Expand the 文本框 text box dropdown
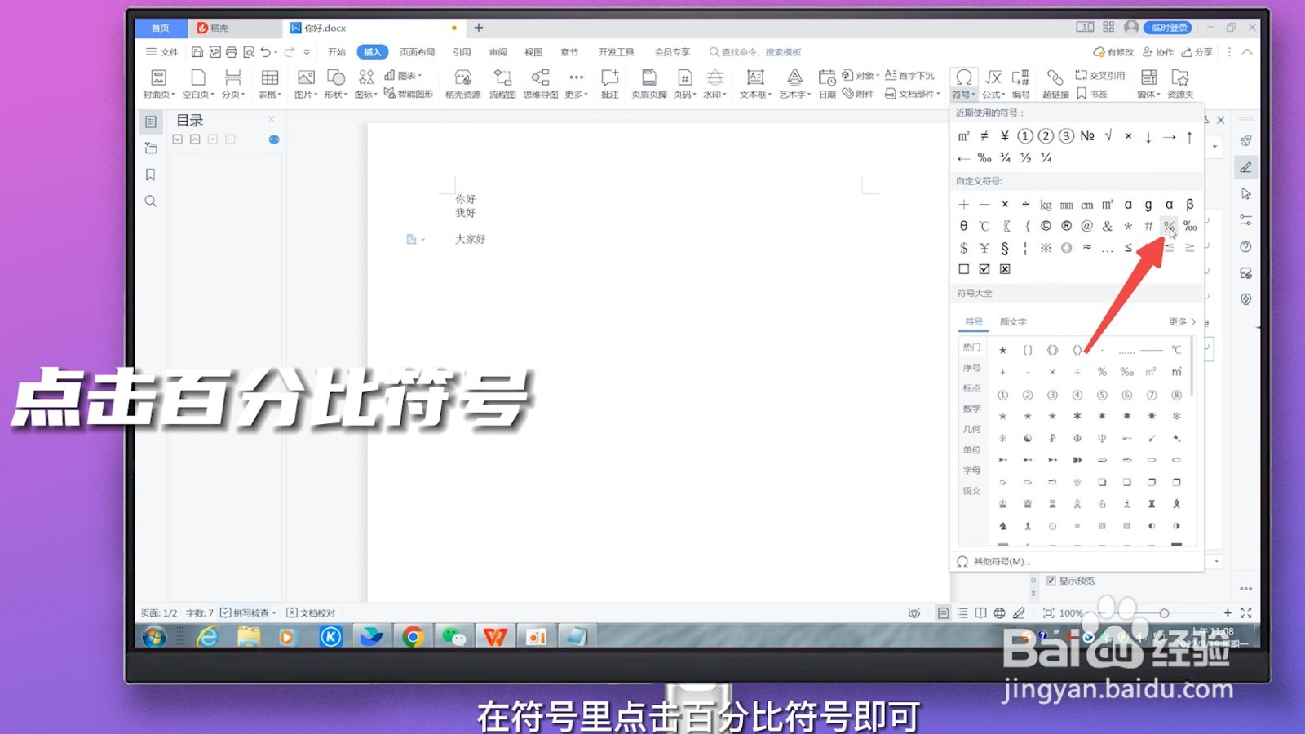The image size is (1305, 734). click(x=755, y=94)
